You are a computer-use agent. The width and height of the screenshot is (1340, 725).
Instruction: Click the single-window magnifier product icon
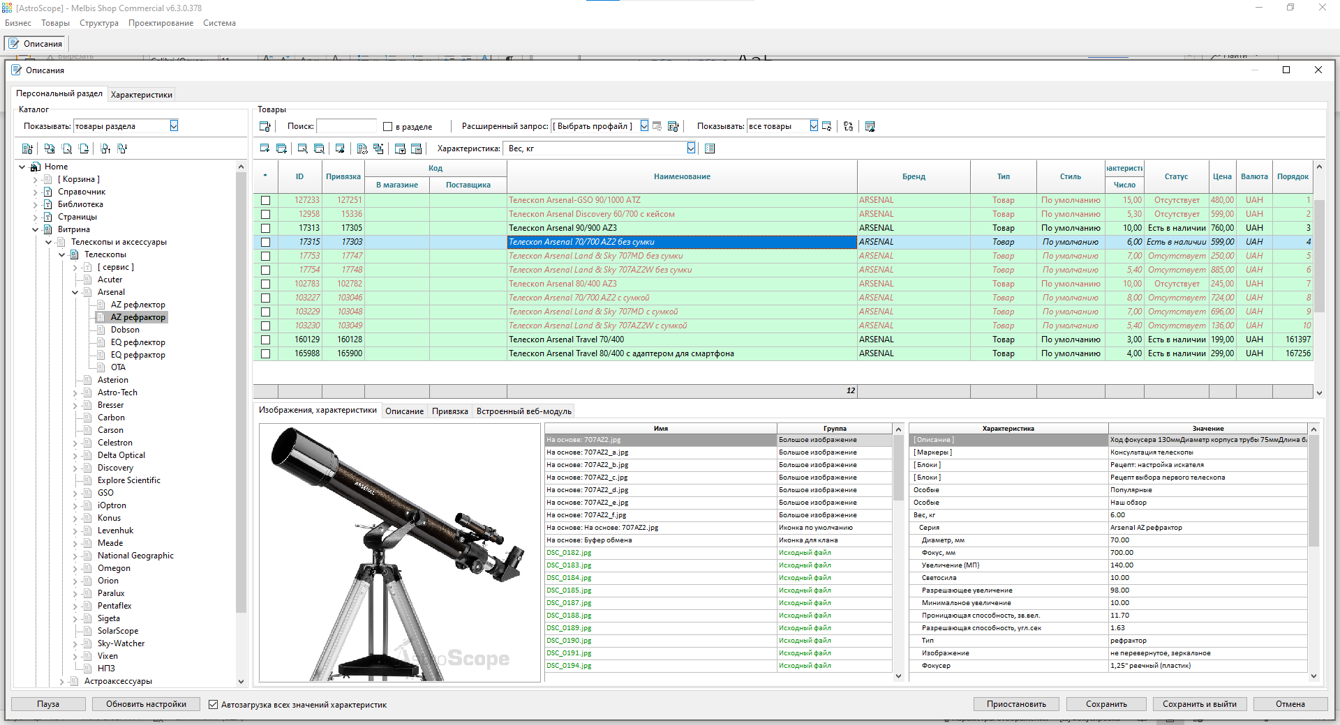[303, 148]
